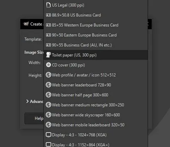Click the US Legal page icon
The image size is (170, 147).
pos(48,5)
